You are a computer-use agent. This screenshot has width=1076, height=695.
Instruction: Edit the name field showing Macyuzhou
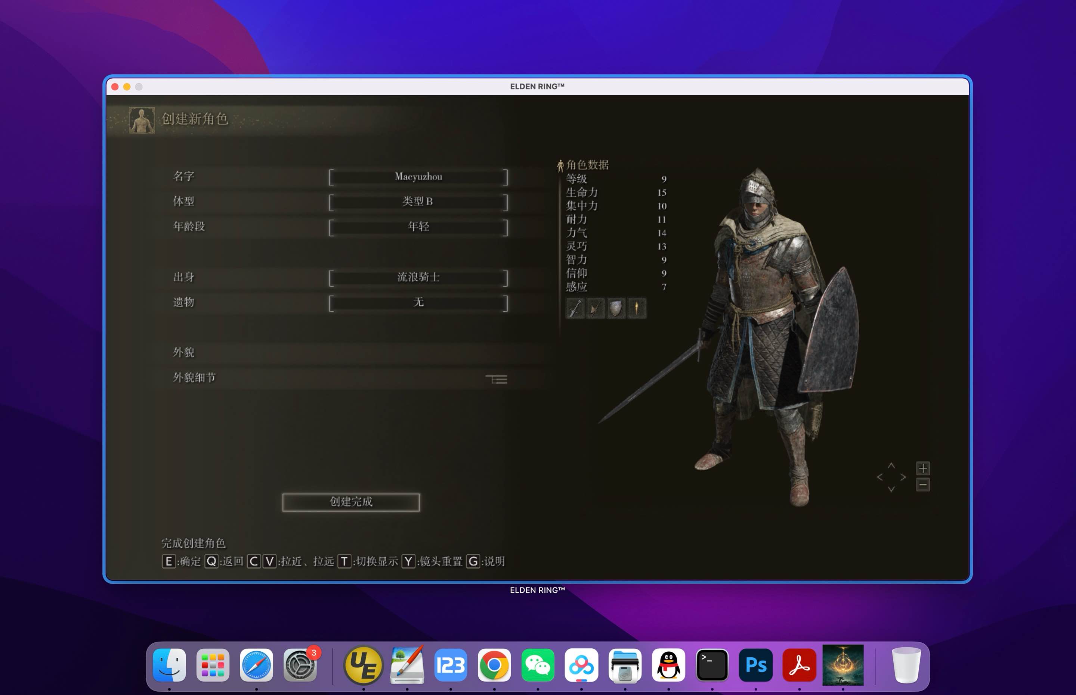click(x=418, y=177)
